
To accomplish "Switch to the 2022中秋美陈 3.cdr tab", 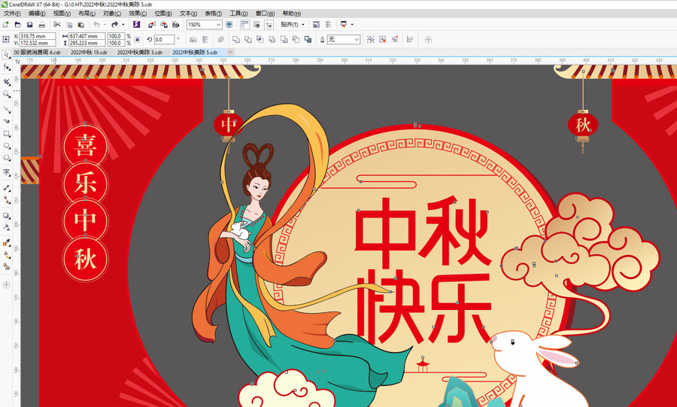I will pyautogui.click(x=139, y=52).
